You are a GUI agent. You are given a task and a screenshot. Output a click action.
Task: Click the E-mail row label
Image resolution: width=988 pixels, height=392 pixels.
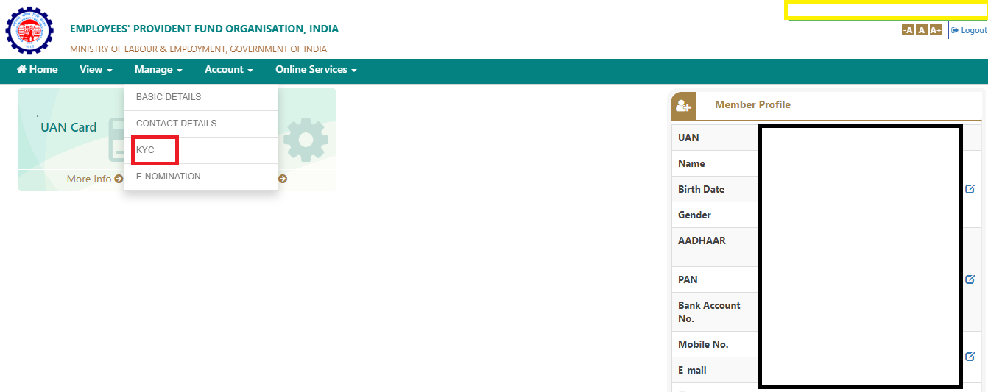(x=694, y=370)
